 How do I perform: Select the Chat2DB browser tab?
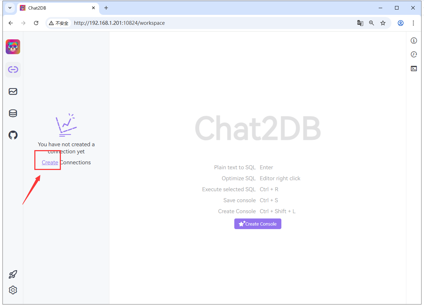point(58,8)
